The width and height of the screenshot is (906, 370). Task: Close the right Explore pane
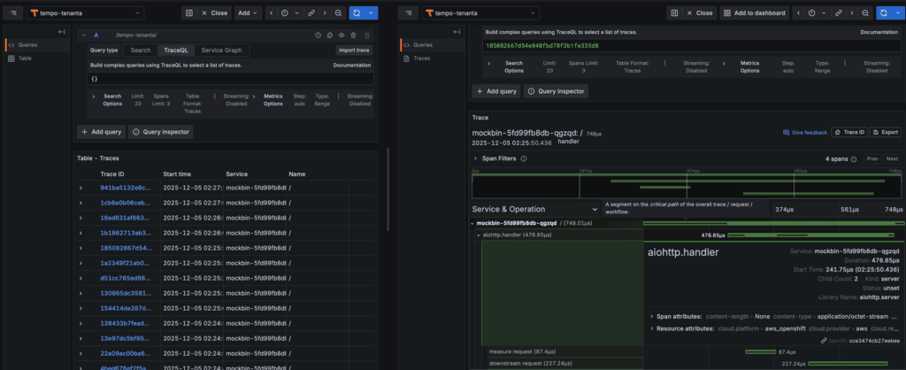coord(699,12)
